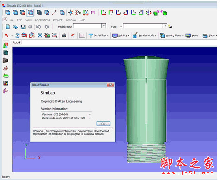Viewport: 220px width, 180px height.
Task: Set view to YX axis orientation
Action: click(x=103, y=13)
